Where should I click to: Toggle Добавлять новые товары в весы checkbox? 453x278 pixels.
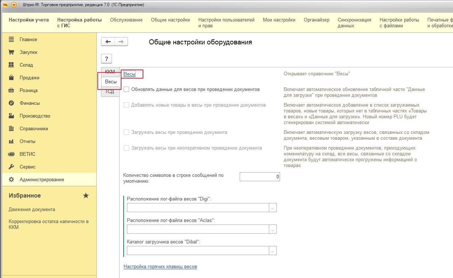tap(127, 105)
